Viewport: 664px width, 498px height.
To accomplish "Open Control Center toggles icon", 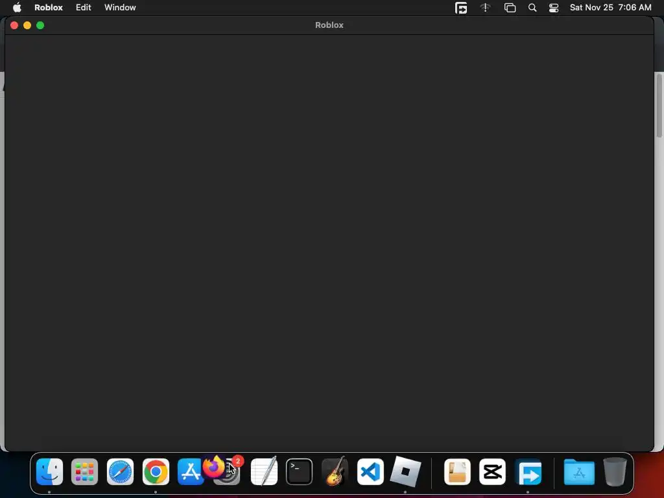I will point(554,8).
